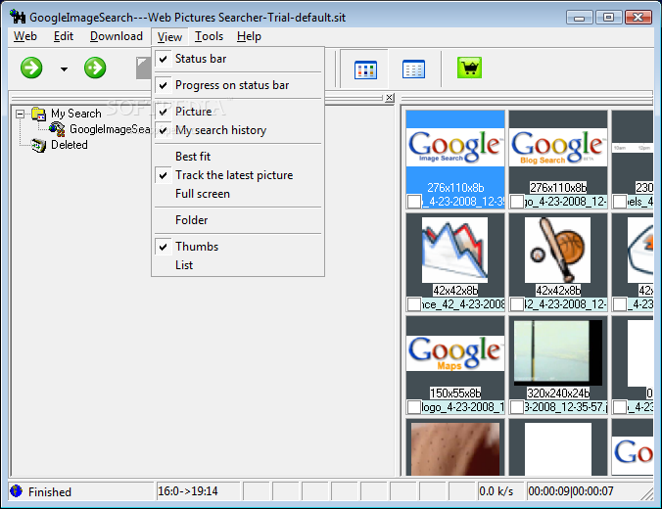Click the Deleted recycle bin icon
This screenshot has width=662, height=509.
click(39, 145)
